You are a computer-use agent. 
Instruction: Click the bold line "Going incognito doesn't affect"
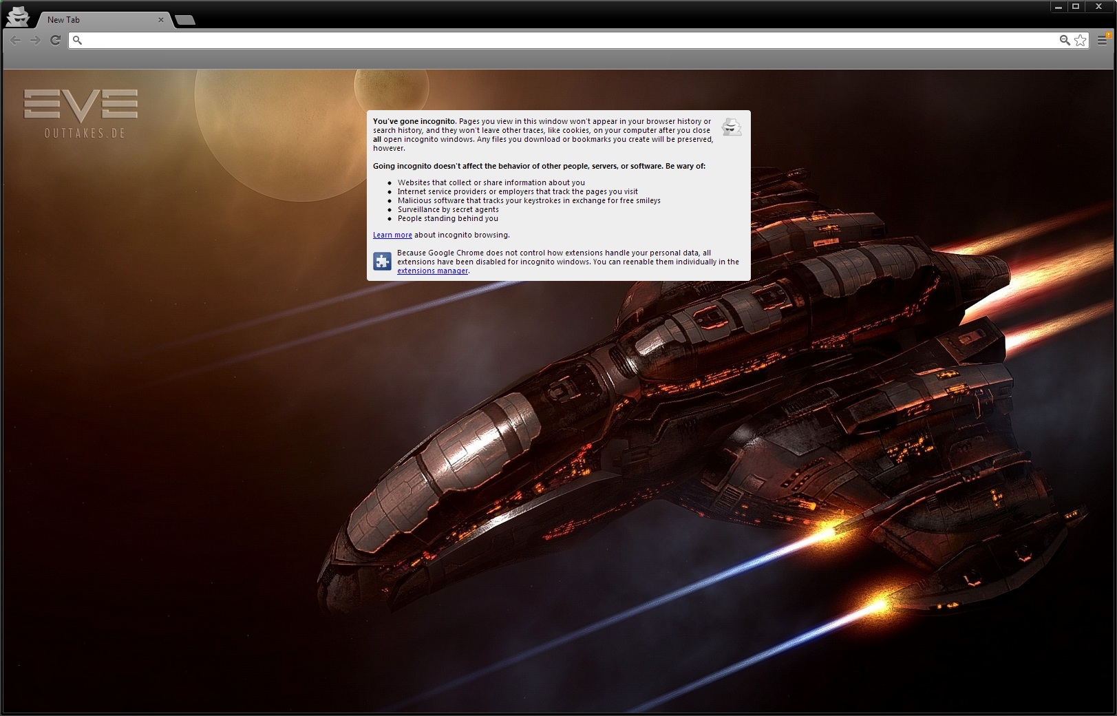(539, 167)
